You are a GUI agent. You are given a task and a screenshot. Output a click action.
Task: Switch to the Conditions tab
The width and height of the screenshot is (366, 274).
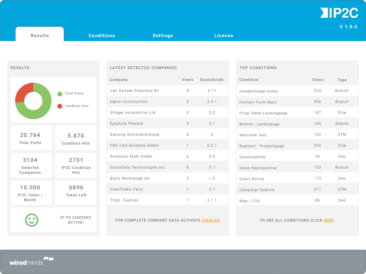102,36
